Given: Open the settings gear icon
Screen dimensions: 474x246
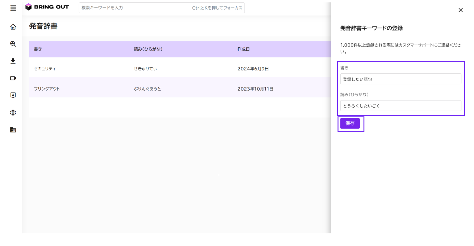Looking at the screenshot, I should tap(13, 112).
